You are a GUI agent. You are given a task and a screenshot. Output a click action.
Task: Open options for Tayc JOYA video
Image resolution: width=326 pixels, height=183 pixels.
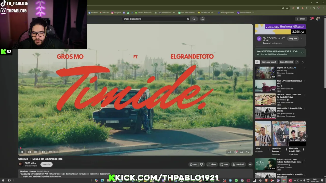pos(305,81)
